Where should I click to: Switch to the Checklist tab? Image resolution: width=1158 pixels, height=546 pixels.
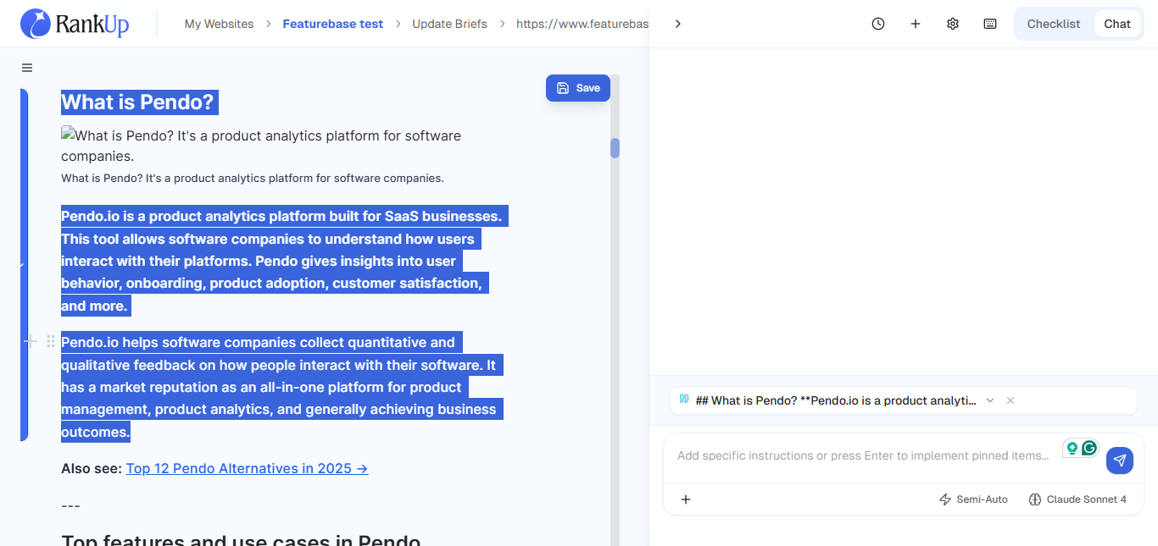pos(1054,24)
